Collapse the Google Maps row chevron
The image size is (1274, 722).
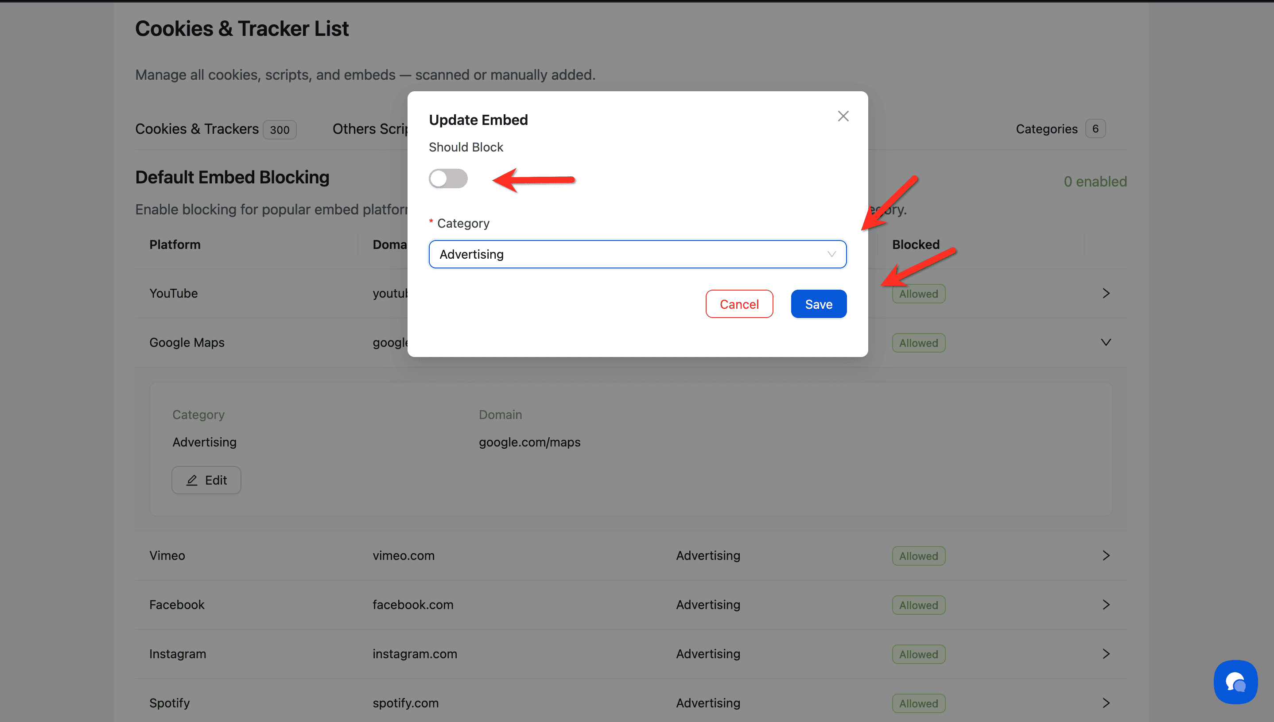click(1105, 343)
